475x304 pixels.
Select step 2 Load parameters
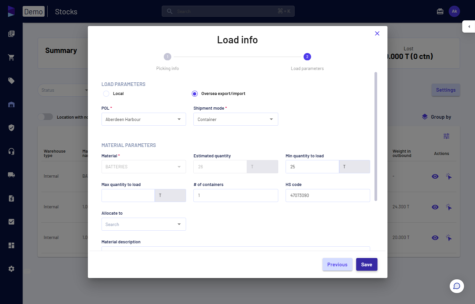tap(307, 57)
